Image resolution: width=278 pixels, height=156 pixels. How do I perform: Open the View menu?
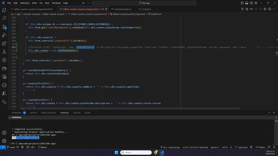coord(34,3)
